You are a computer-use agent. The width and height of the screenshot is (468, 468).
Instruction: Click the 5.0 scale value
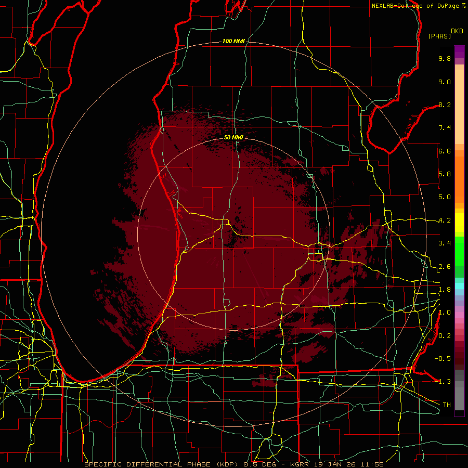445,197
